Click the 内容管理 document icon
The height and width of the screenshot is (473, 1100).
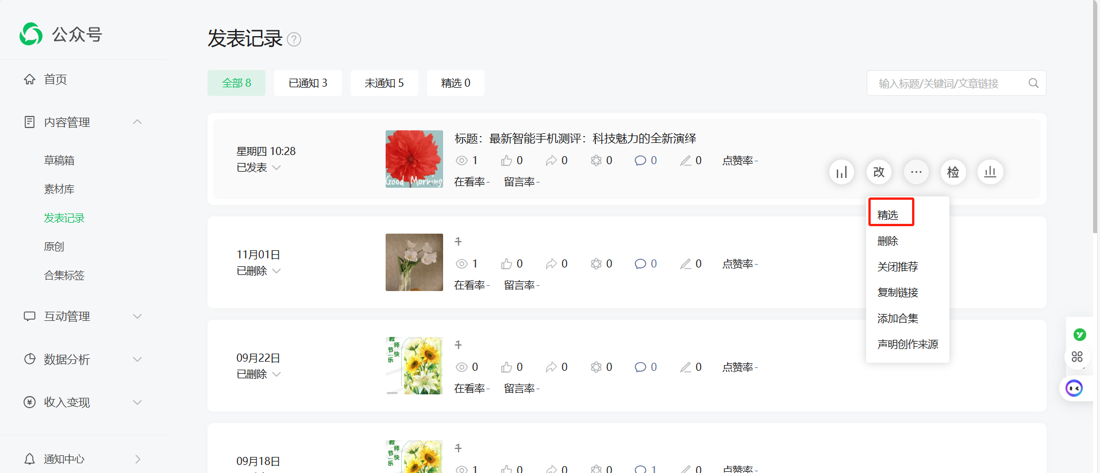click(x=29, y=122)
